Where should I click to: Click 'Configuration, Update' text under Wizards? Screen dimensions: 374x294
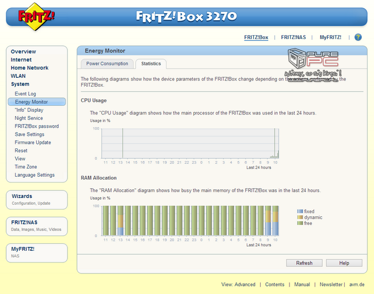point(31,204)
